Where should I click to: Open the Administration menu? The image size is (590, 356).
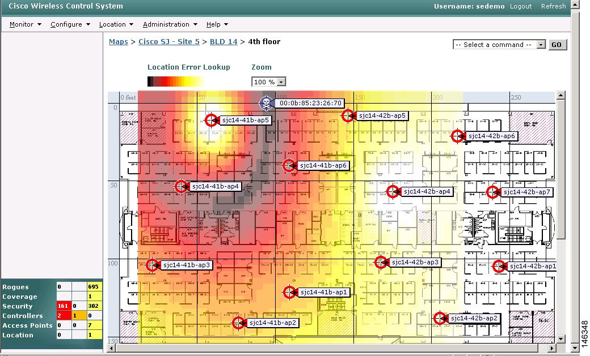[x=170, y=24]
